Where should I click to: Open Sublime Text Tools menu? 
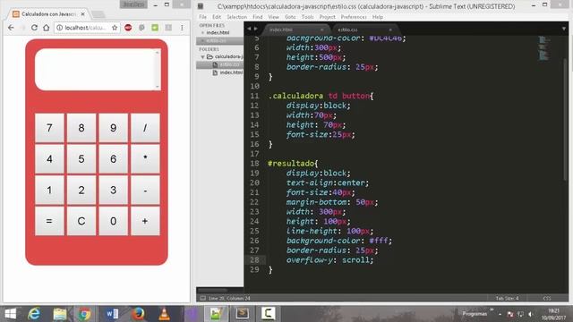[307, 17]
